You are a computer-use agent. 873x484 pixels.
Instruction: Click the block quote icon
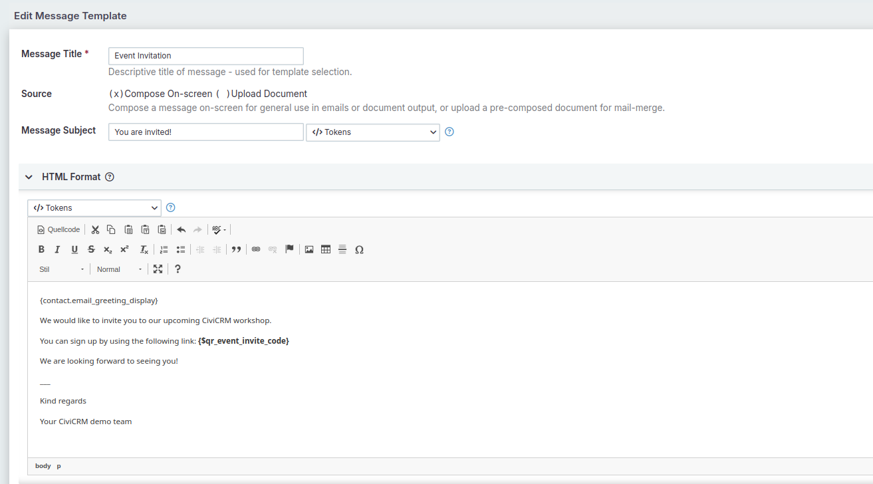point(236,250)
